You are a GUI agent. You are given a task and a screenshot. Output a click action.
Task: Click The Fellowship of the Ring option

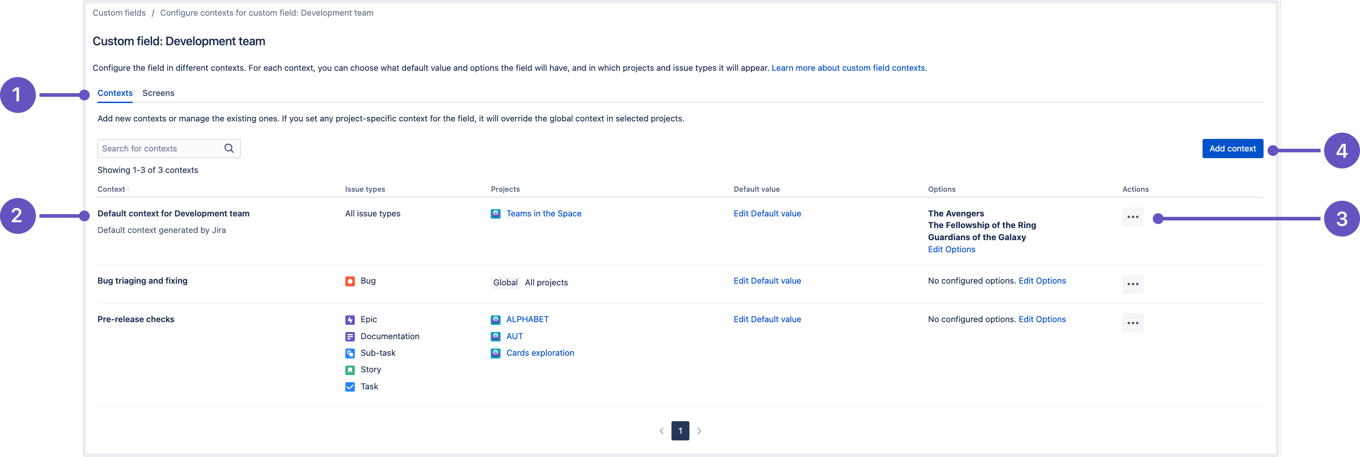981,225
